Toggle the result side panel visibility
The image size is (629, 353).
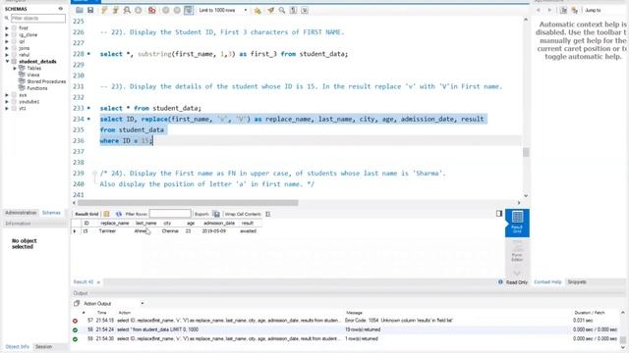[499, 214]
